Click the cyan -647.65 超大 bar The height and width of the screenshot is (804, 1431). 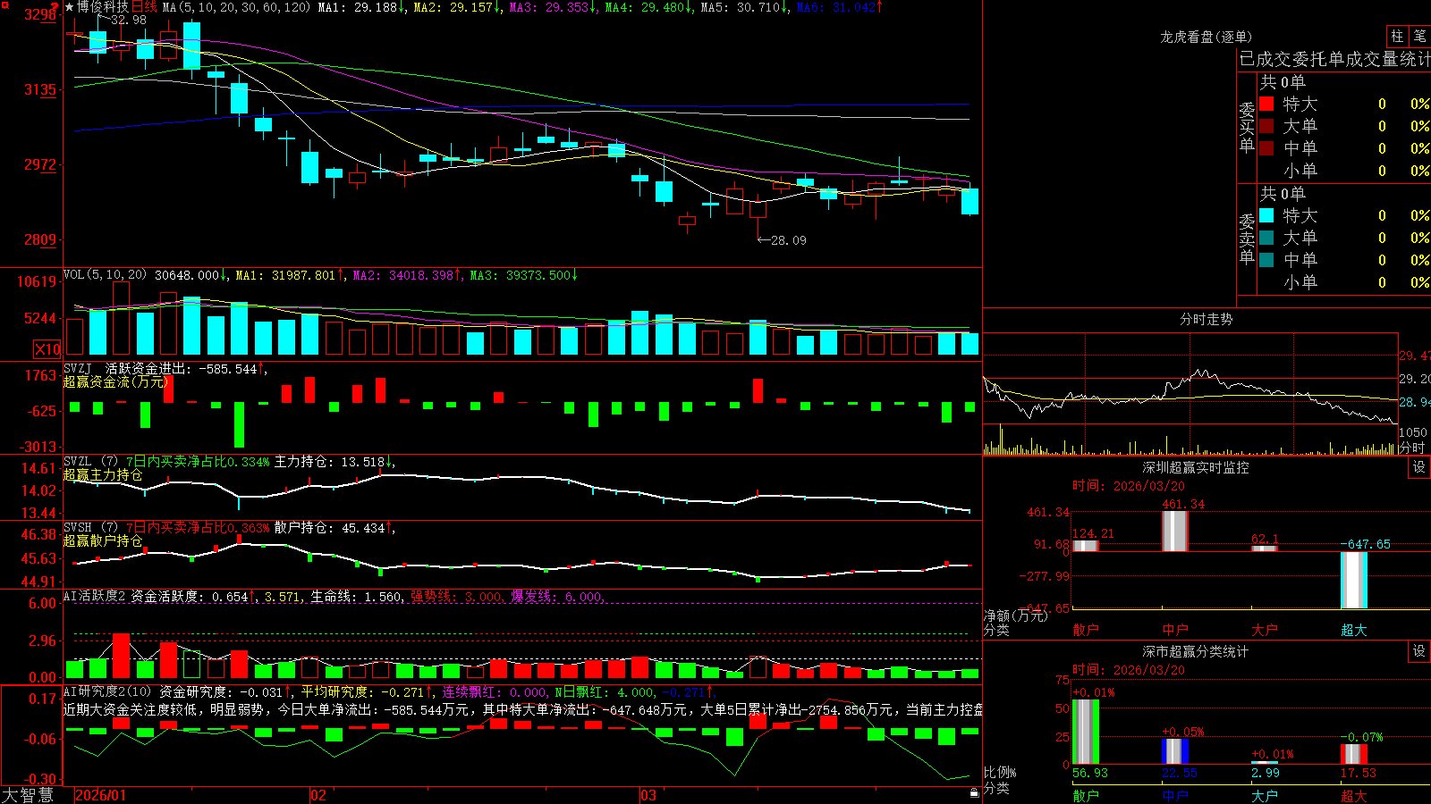[1354, 580]
